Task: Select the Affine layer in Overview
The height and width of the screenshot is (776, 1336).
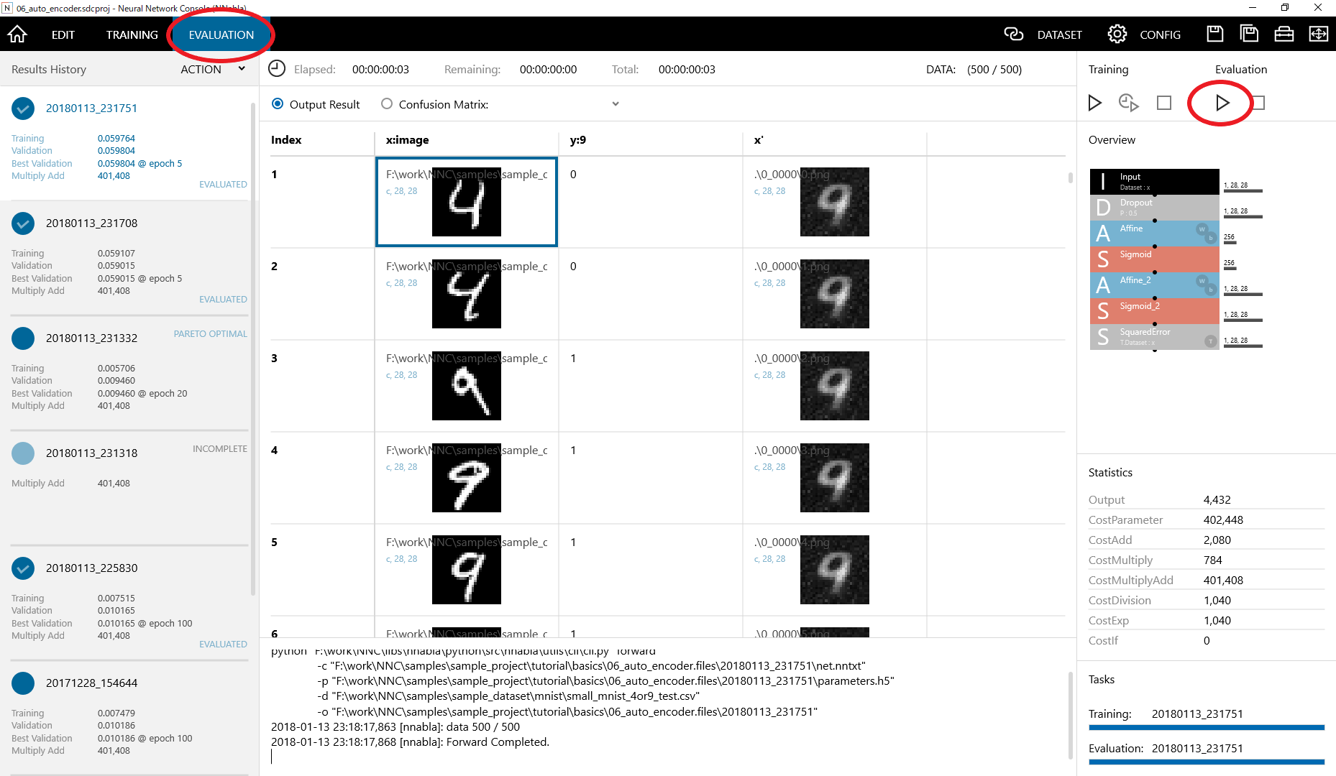Action: click(1154, 233)
